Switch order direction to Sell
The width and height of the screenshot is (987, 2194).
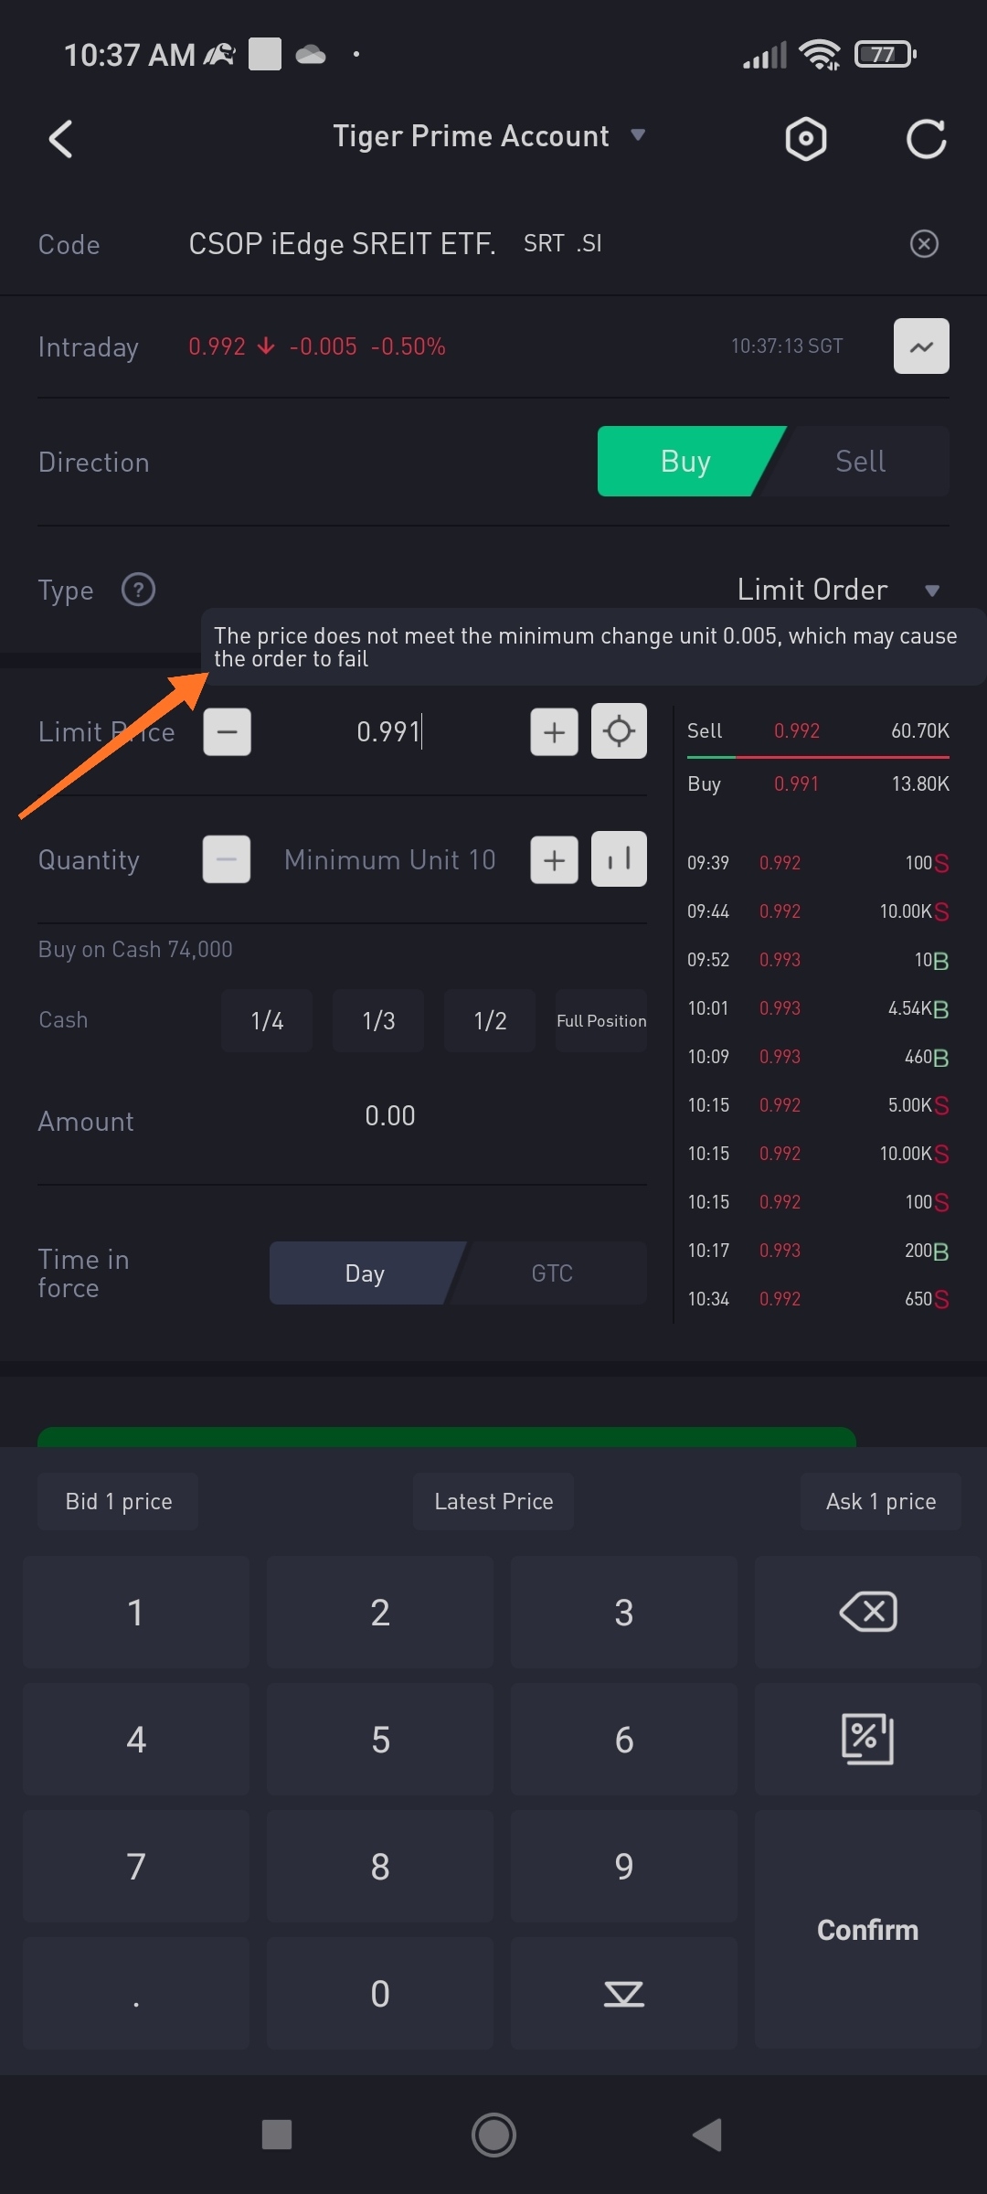tap(860, 462)
